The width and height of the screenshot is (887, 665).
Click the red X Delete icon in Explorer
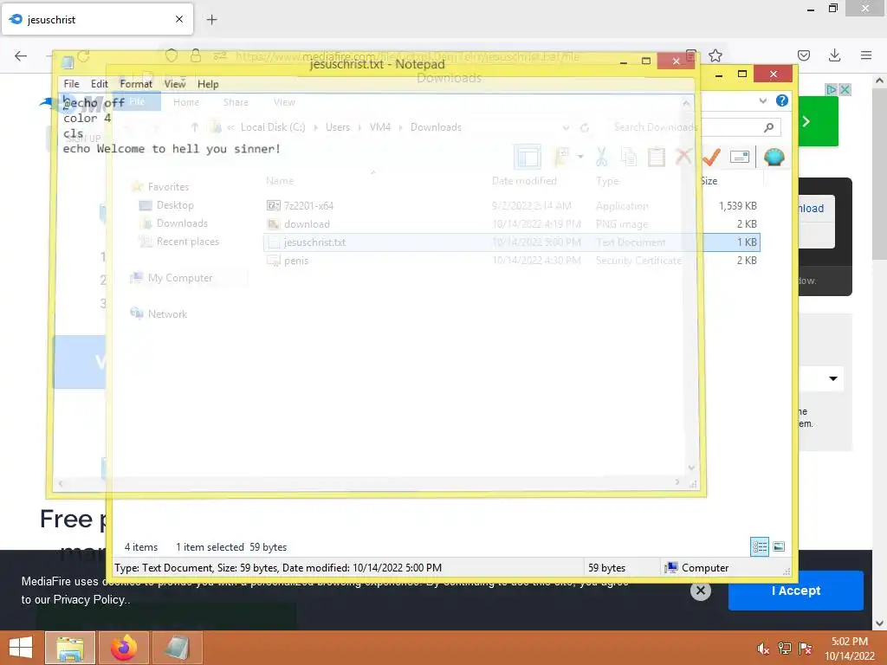pos(683,156)
